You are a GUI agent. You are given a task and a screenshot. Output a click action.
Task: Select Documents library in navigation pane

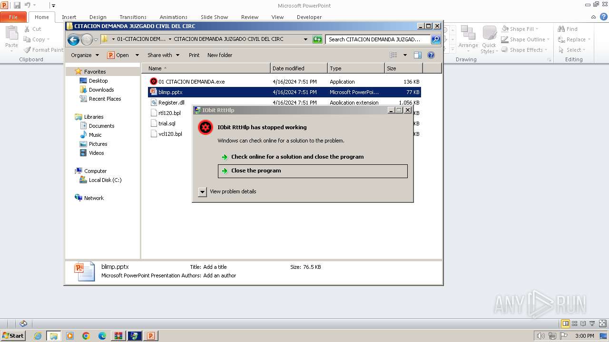(x=101, y=126)
